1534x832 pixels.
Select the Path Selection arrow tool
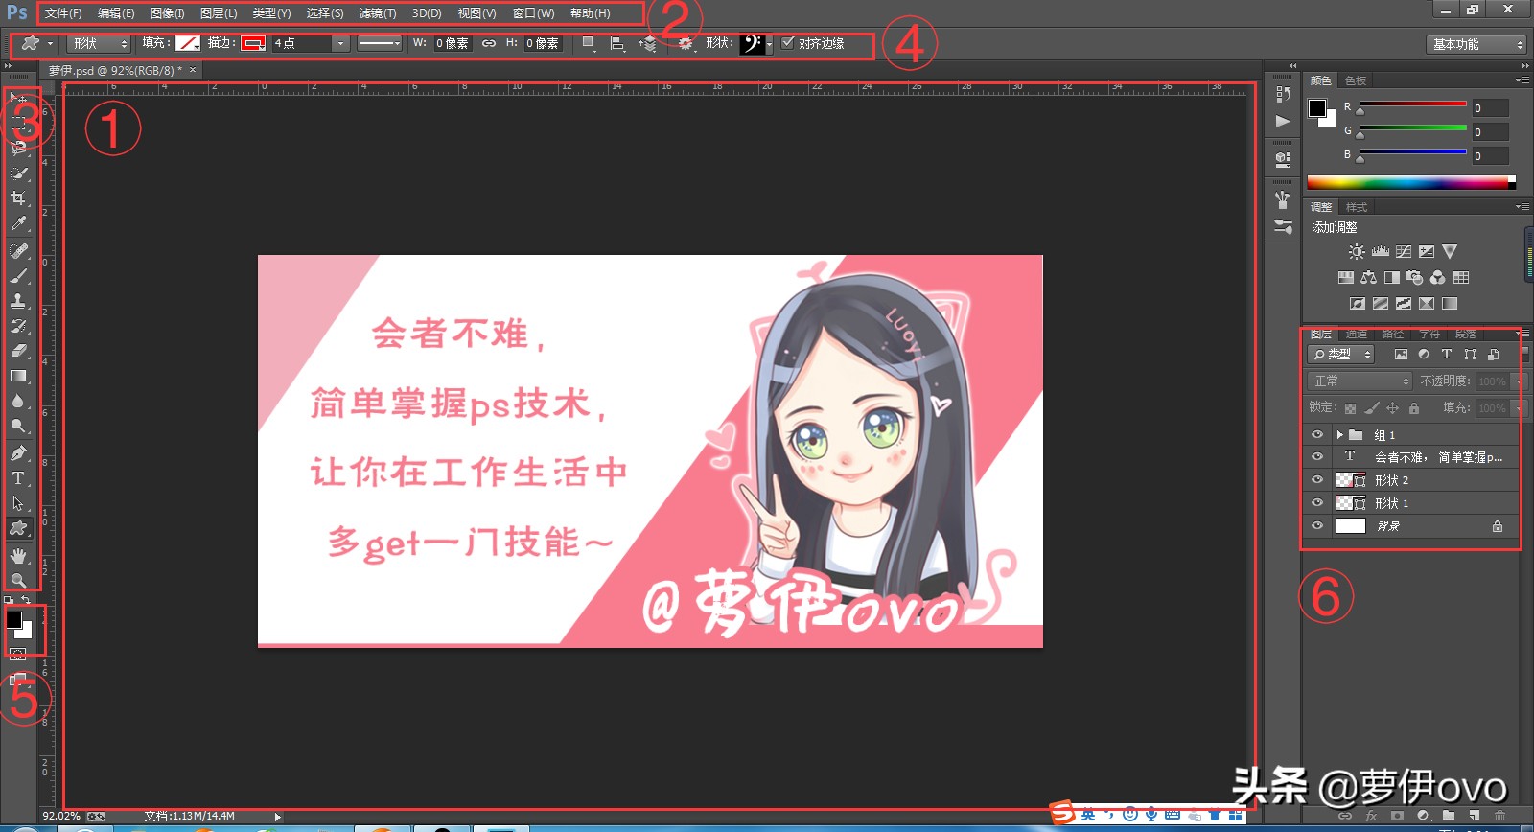(x=18, y=503)
